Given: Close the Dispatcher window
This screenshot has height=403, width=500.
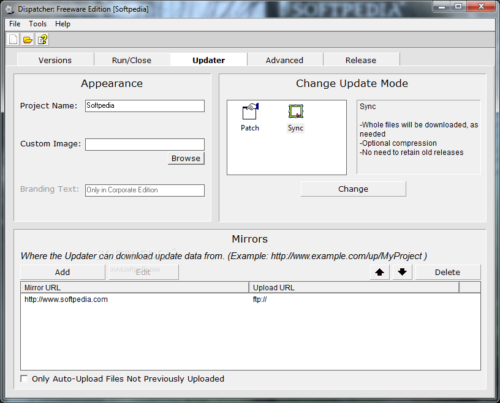Looking at the screenshot, I should (x=482, y=6).
